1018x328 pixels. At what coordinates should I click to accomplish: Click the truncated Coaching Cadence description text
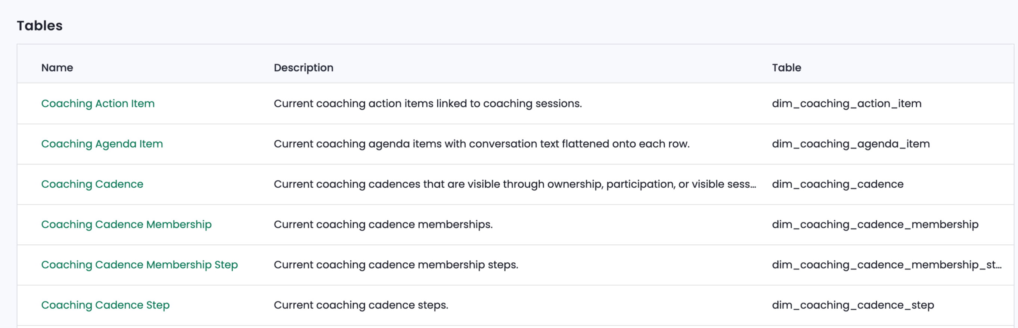[x=515, y=184]
